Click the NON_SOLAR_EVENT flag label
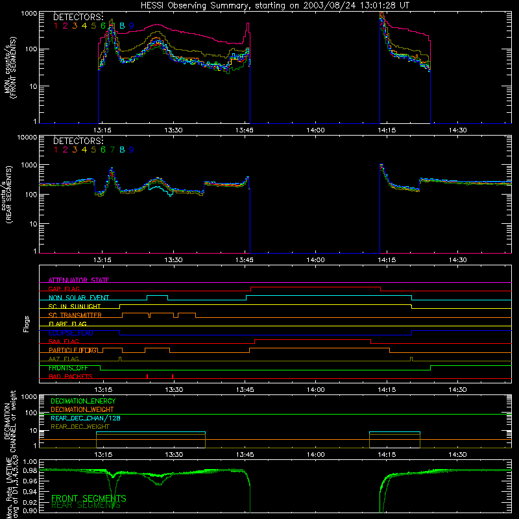Viewport: 519px width, 519px height. point(78,298)
